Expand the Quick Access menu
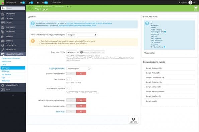The height and width of the screenshot is (132, 199). point(57,3)
